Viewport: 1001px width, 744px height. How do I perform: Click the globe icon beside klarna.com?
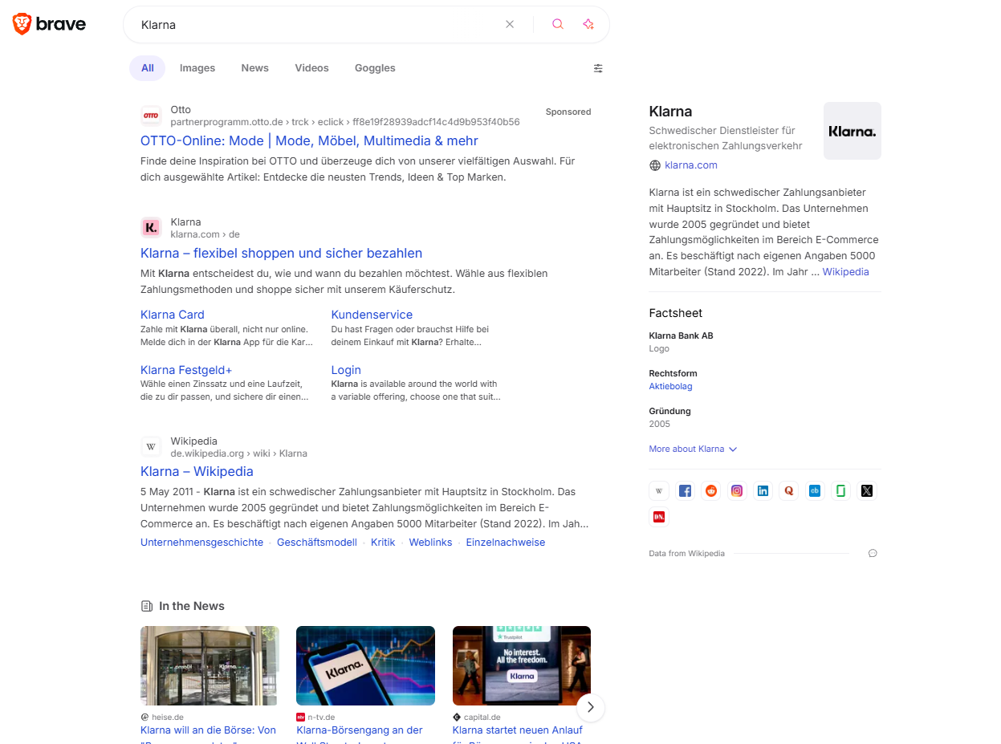[655, 165]
